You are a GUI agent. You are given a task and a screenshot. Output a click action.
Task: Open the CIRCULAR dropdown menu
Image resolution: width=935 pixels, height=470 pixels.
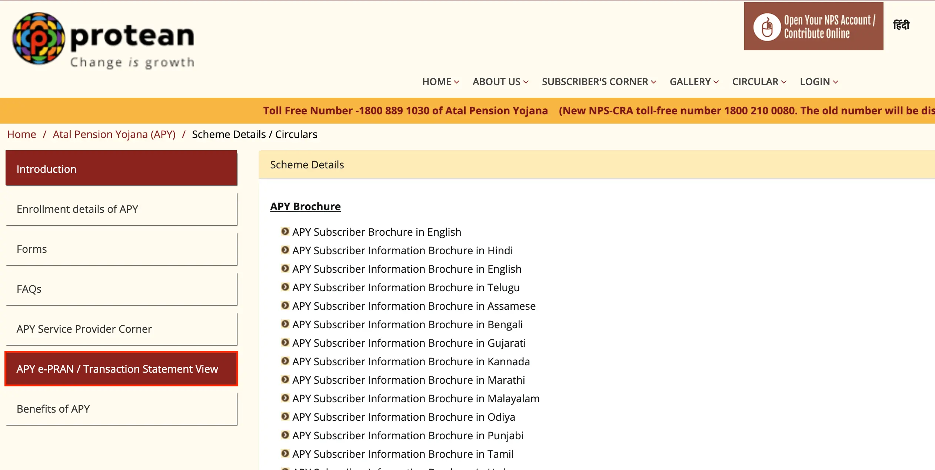pyautogui.click(x=759, y=82)
